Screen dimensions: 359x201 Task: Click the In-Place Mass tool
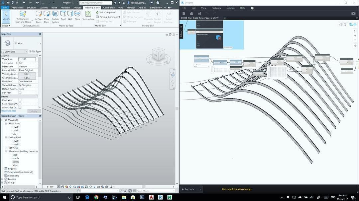39,16
